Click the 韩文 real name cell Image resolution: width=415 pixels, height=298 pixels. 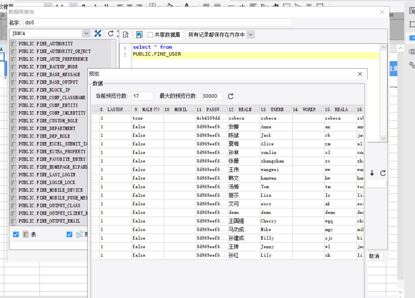244,178
